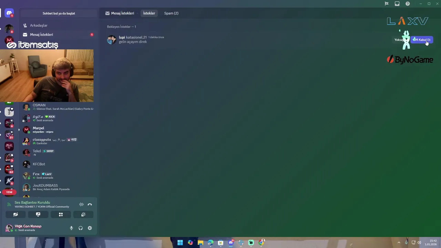Toggle camera on in voice panel

click(x=16, y=214)
